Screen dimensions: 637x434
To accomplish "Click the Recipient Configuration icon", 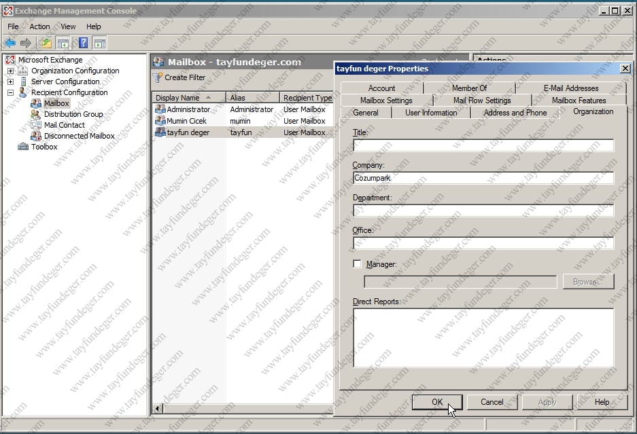I will [23, 92].
